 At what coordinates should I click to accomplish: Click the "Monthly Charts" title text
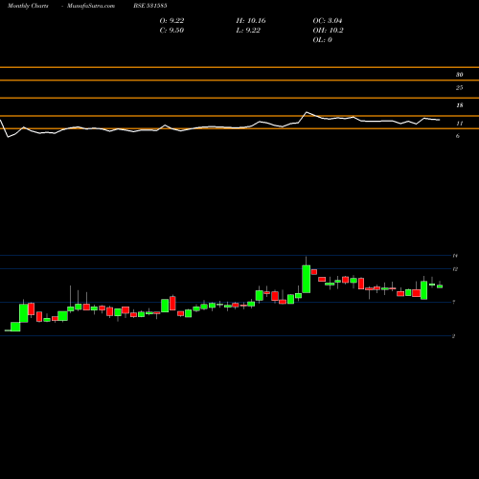coord(28,6)
